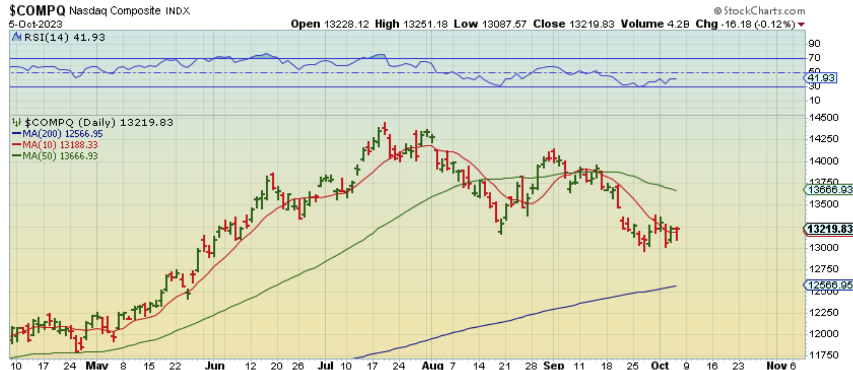This screenshot has height=370, width=853.
Task: Click the Oct label on the date axis
Action: 660,365
